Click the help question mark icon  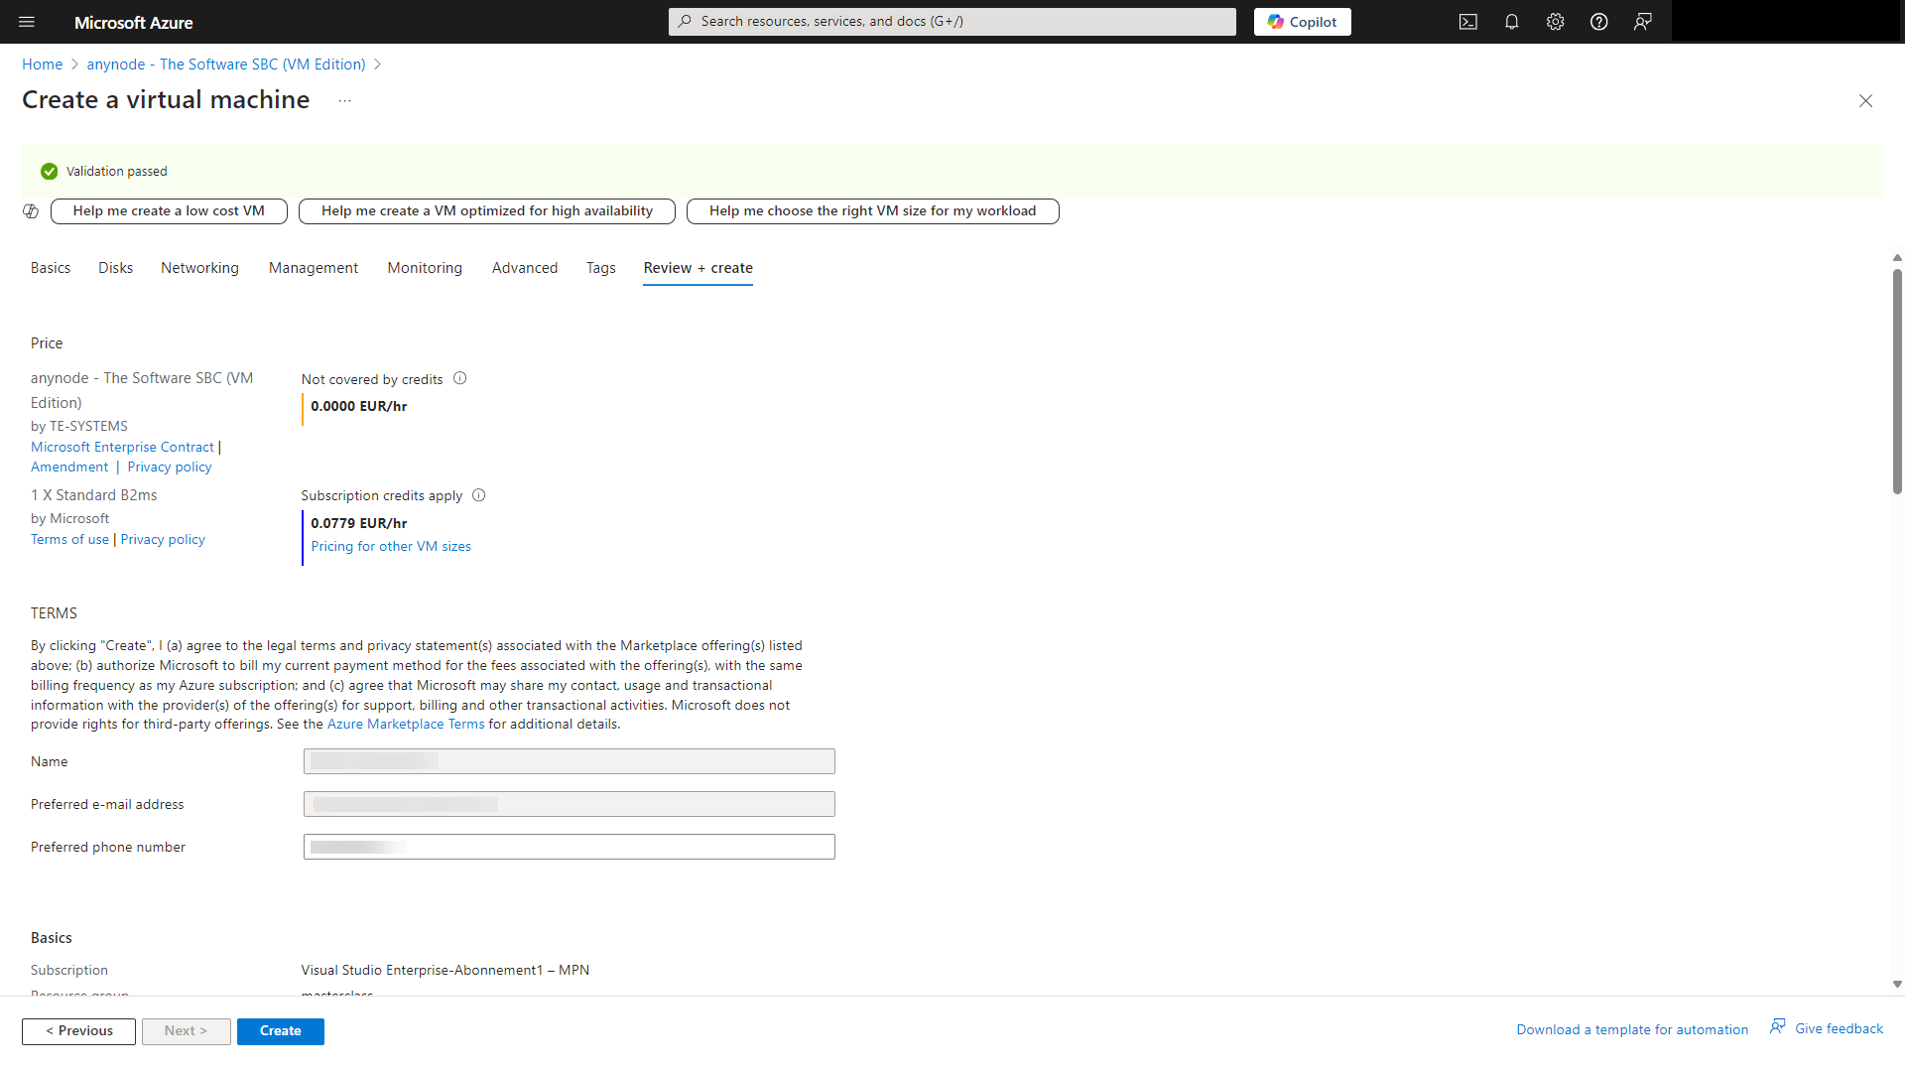coord(1597,22)
